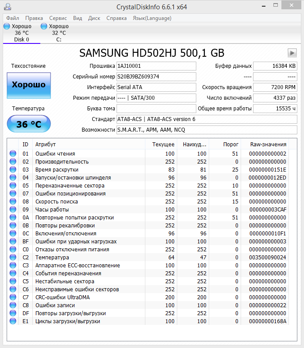
Task: Click the next disk arrow button
Action: (292, 53)
